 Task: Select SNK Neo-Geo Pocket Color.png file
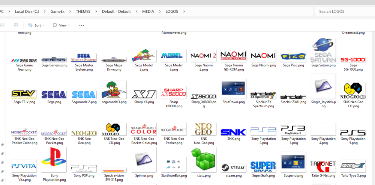click(144, 129)
